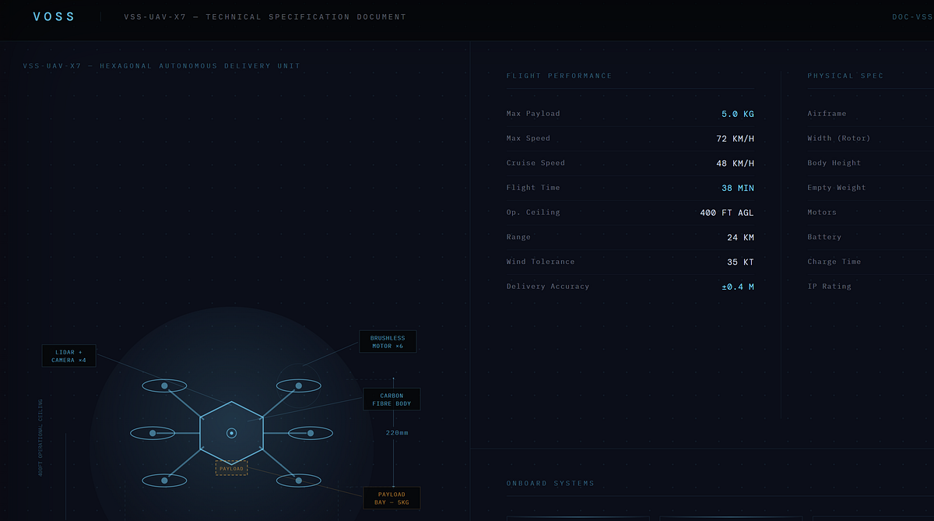Click the upper-left rotor of the drone
Screen dimensions: 934x521
coord(164,385)
